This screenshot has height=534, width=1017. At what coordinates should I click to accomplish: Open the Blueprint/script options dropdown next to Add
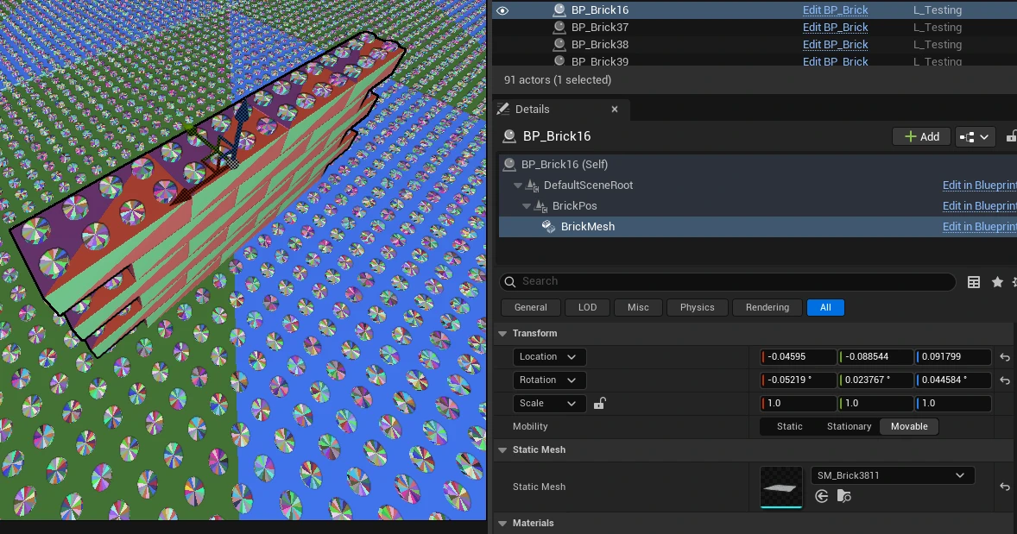point(975,137)
